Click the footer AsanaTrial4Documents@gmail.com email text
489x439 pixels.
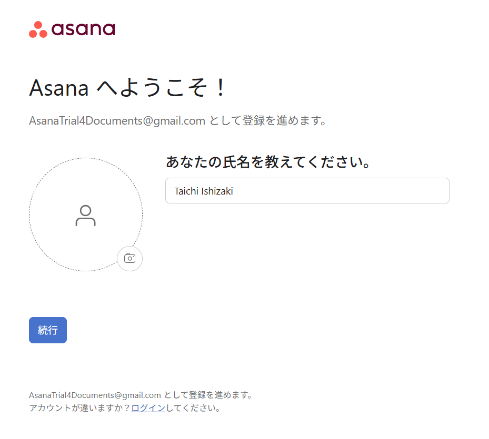click(95, 395)
